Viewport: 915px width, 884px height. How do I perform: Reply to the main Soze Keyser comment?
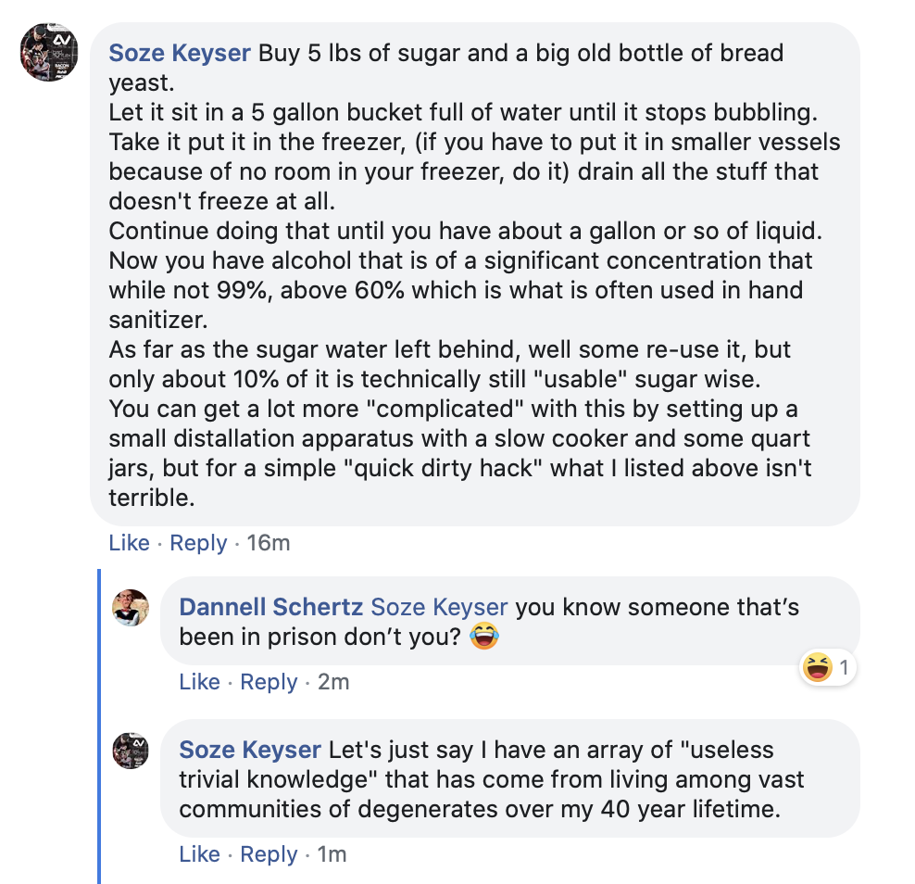point(198,543)
